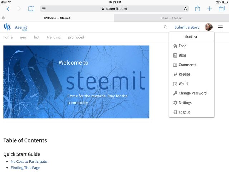
Task: Click the Welcome to steemit banner
Action: pyautogui.click(x=76, y=82)
